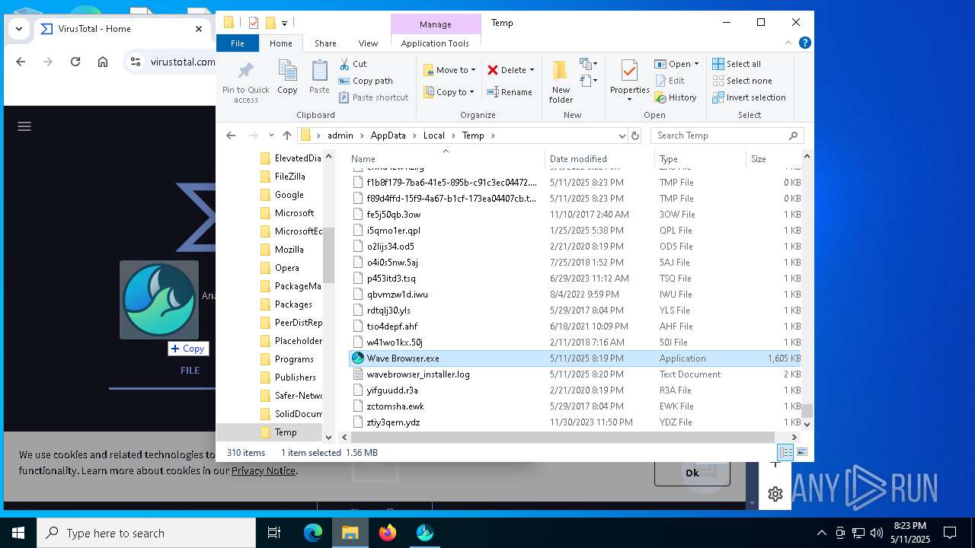The image size is (975, 548).
Task: Click the History button in Open group
Action: tap(675, 97)
